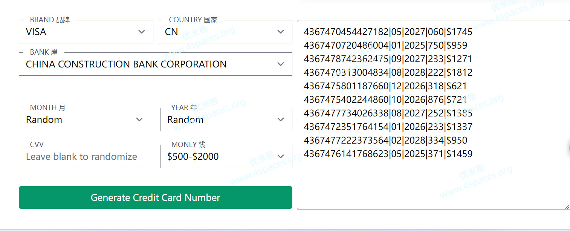
Task: Click the output line ending in $1271
Action: click(388, 59)
